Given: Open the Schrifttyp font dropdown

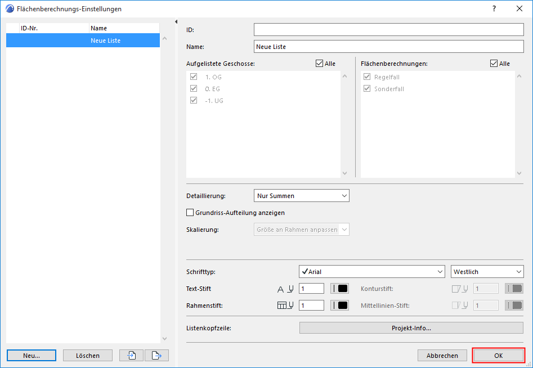Looking at the screenshot, I should 371,271.
